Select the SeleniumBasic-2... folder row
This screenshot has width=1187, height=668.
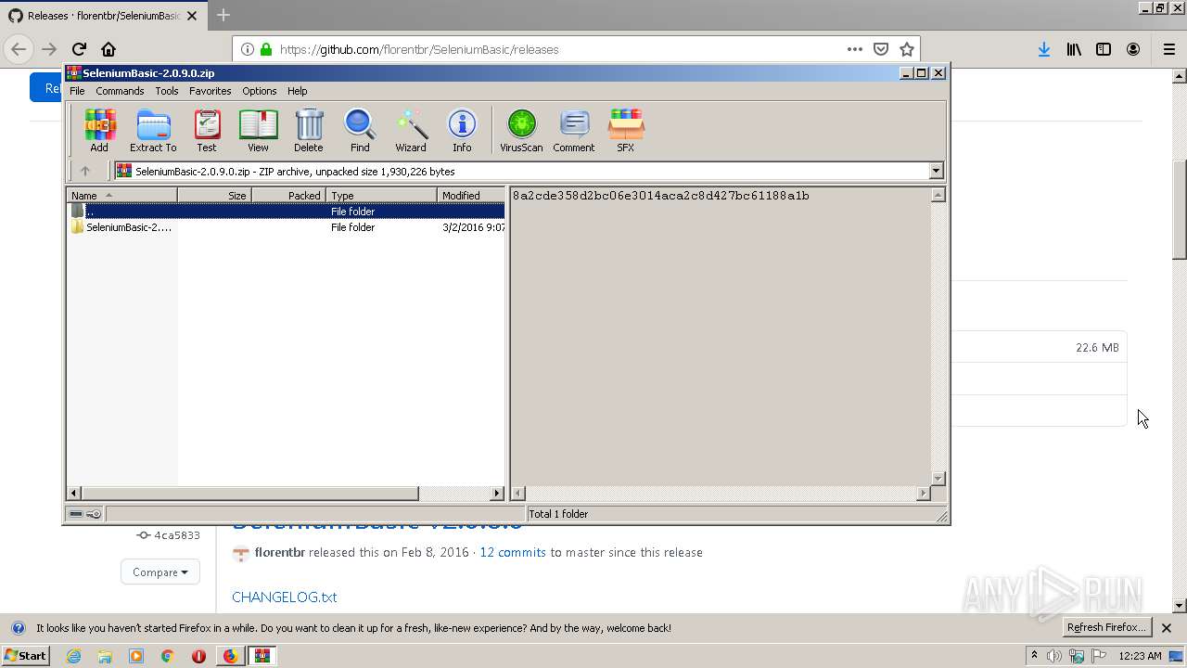(x=287, y=227)
